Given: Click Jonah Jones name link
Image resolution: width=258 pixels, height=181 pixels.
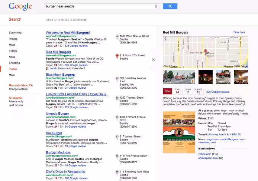Looking at the screenshot, I should click(x=57, y=68).
